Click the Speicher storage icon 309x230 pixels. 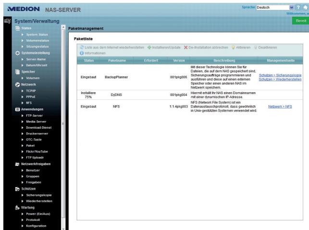17,72
